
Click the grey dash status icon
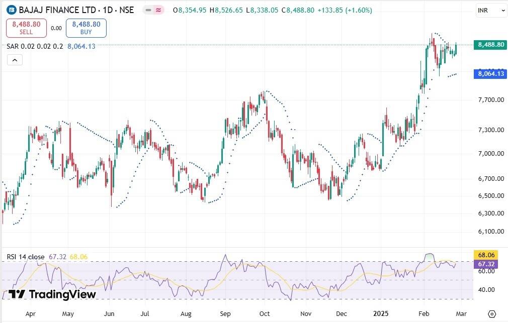click(x=148, y=10)
